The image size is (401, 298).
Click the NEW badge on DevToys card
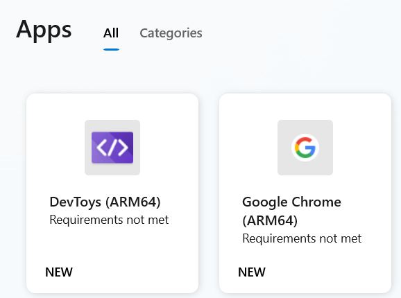pyautogui.click(x=59, y=272)
